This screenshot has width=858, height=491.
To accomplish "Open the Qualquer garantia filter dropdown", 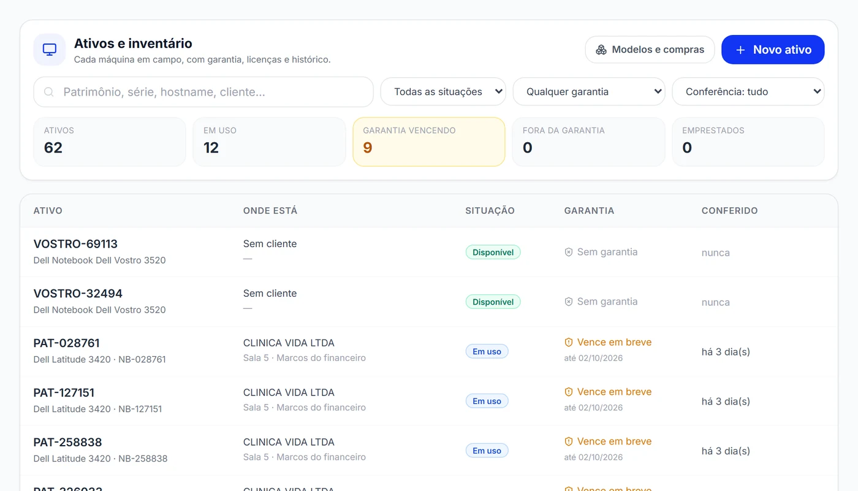I will [589, 92].
